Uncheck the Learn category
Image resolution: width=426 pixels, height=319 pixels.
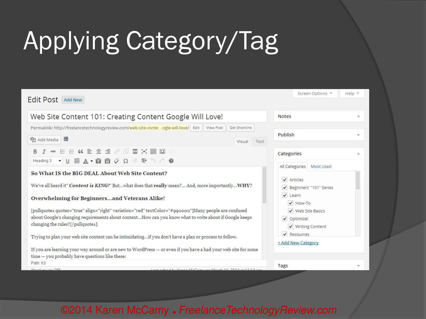coord(285,195)
